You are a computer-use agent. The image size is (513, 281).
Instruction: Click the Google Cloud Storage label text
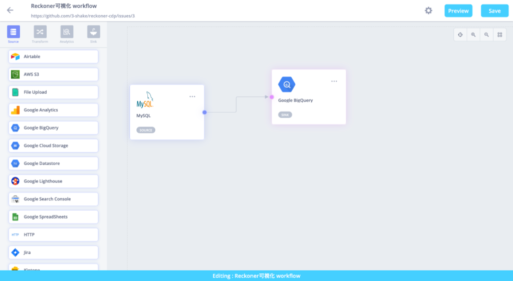click(46, 145)
